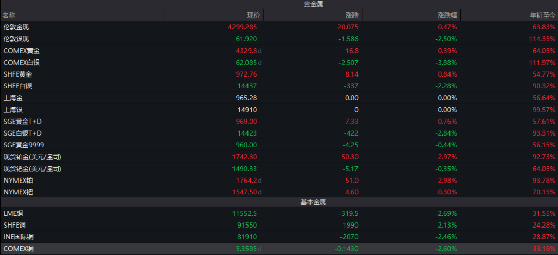Click the 上海金 row name
558x255 pixels.
pyautogui.click(x=13, y=98)
